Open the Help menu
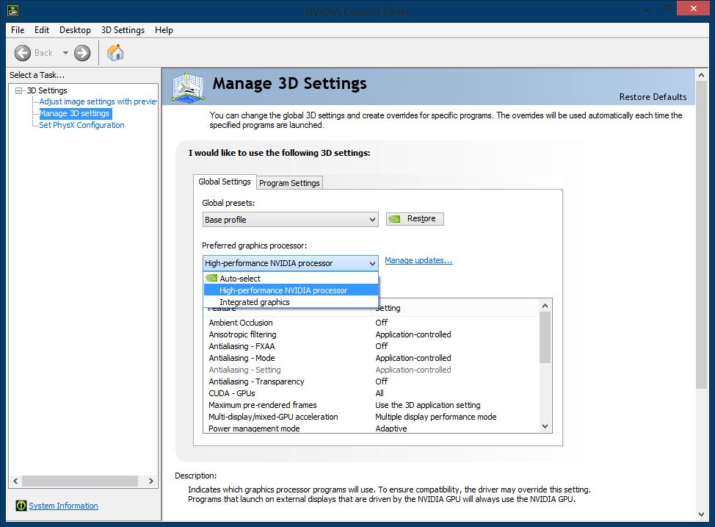715x527 pixels. [x=164, y=30]
